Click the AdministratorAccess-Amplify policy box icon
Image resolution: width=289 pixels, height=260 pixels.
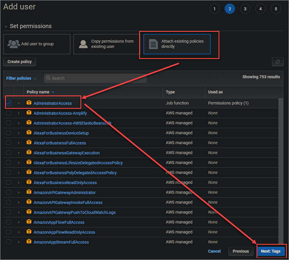(x=29, y=113)
